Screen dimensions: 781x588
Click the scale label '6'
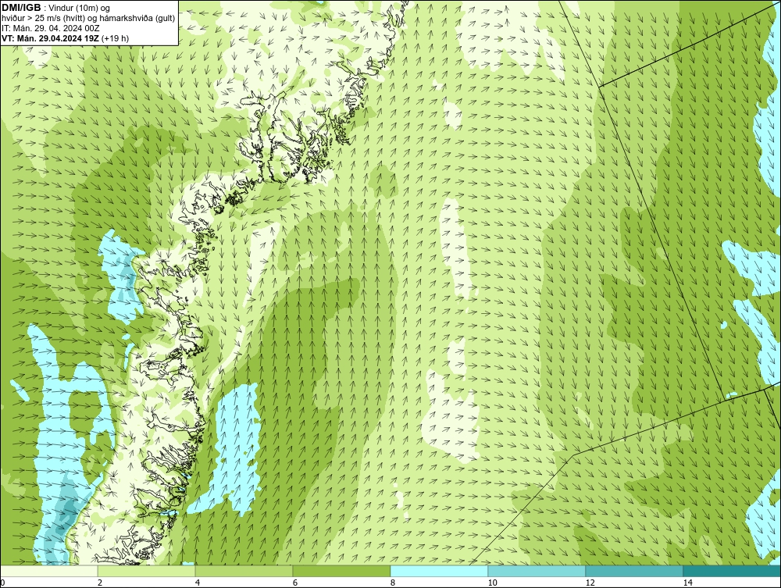pos(295,583)
